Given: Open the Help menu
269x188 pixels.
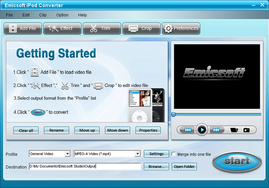Looking at the screenshot, I should click(x=82, y=15).
